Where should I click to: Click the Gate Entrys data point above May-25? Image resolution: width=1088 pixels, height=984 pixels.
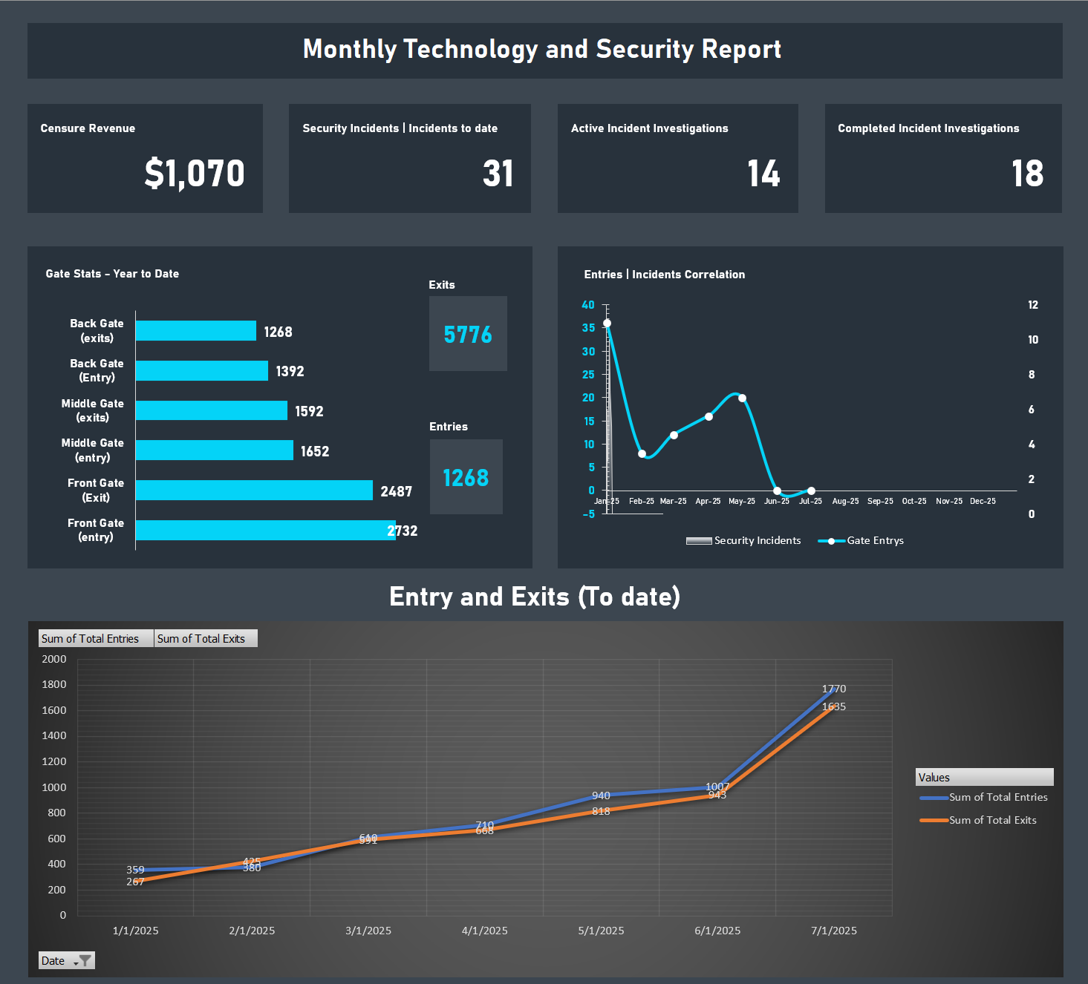[742, 398]
